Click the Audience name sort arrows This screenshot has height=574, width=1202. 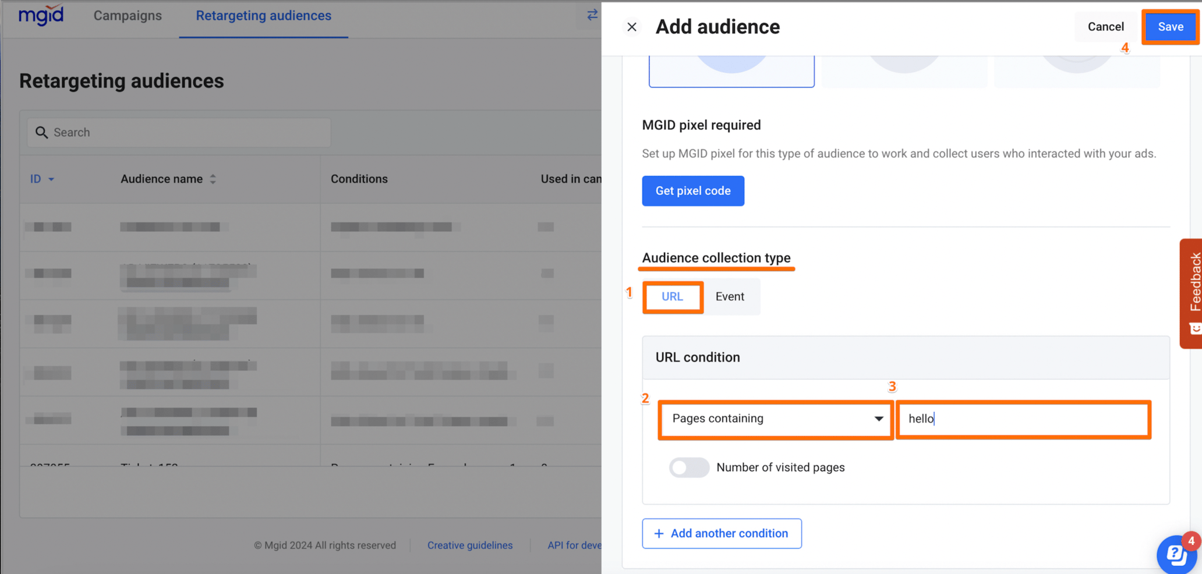(213, 179)
